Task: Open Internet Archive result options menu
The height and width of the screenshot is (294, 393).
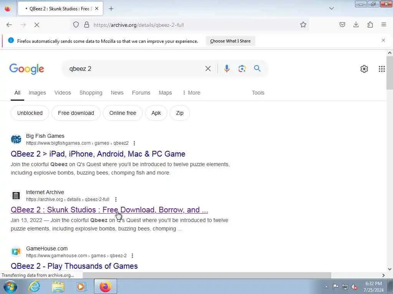Action: (116, 199)
